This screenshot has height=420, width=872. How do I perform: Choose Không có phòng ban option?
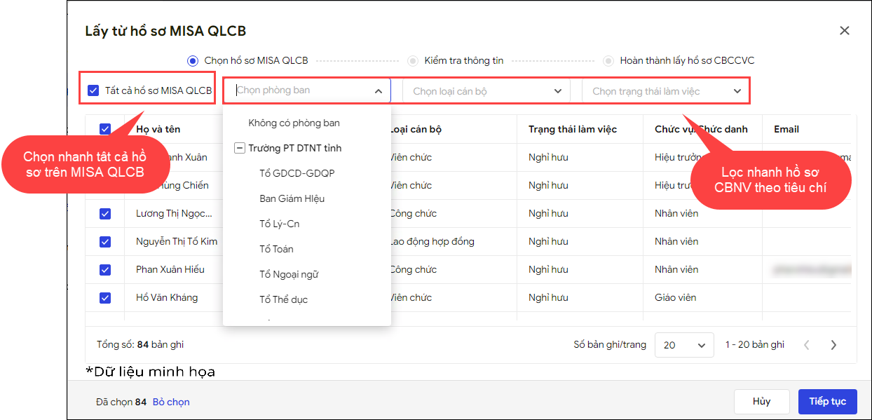(x=294, y=123)
